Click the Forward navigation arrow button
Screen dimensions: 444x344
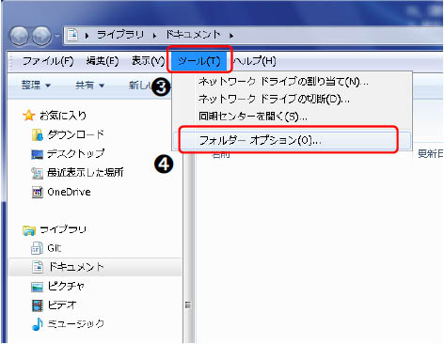(x=41, y=36)
